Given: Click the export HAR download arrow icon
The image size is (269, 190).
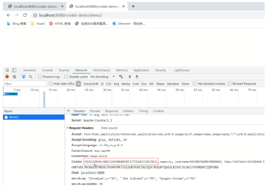Looking at the screenshot, I should [x=137, y=77].
